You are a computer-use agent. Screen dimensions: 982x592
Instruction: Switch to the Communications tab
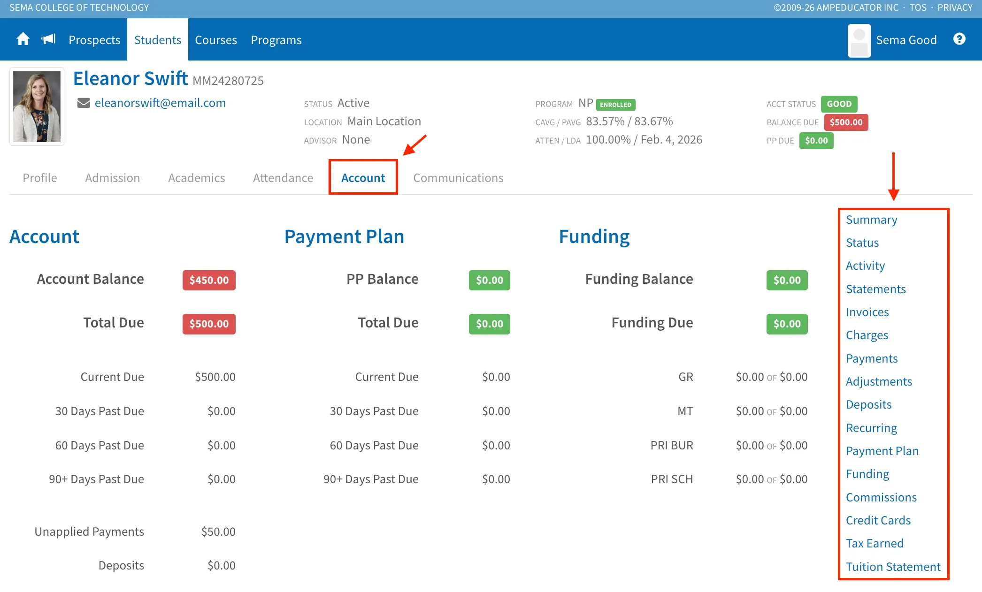tap(458, 178)
